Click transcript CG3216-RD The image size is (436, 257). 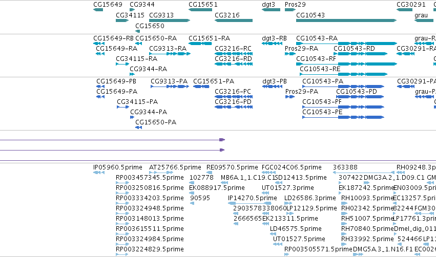coord(234,64)
